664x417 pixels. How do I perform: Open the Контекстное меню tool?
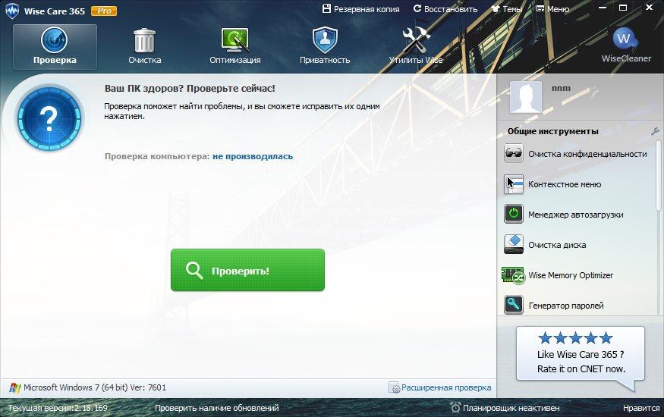pos(565,184)
